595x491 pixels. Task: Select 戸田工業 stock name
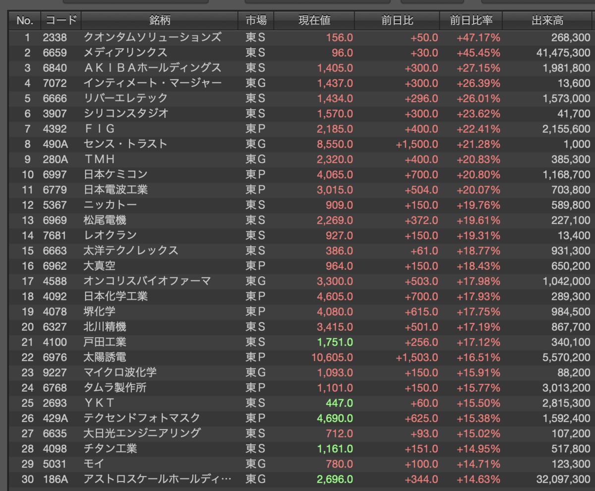point(105,342)
